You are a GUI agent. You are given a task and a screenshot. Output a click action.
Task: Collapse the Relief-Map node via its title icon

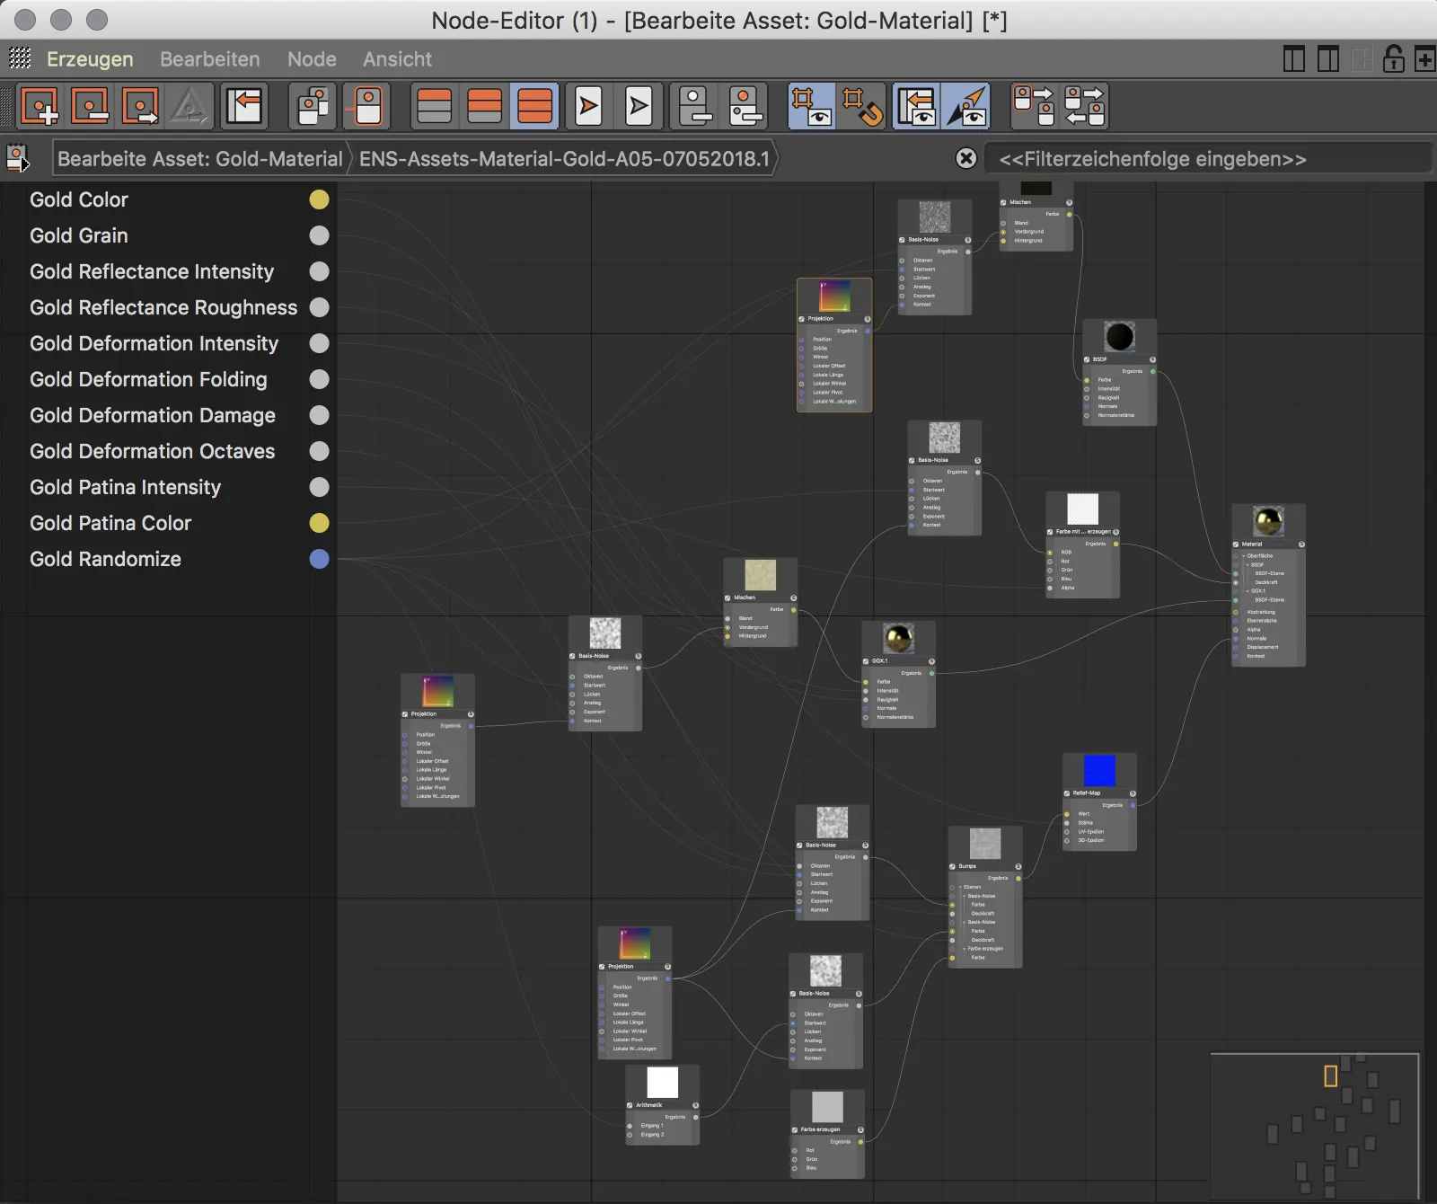coord(1067,793)
